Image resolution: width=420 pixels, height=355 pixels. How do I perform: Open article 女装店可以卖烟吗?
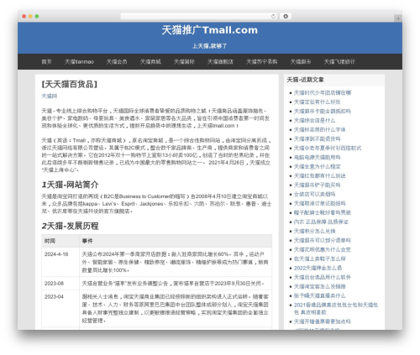coord(314,194)
